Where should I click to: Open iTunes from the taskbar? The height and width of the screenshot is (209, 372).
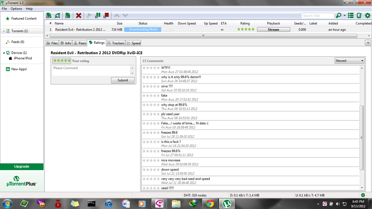pos(109,203)
